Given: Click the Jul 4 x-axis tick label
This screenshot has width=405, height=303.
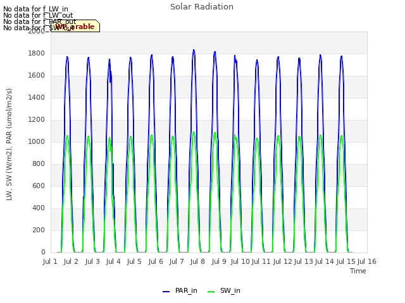Looking at the screenshot, I should [113, 261].
